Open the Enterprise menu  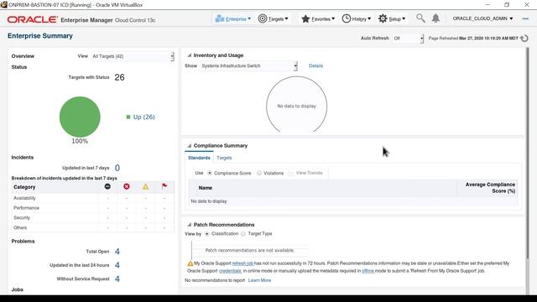coord(233,18)
